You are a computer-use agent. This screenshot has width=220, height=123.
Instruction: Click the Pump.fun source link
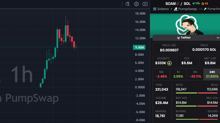point(214,9)
